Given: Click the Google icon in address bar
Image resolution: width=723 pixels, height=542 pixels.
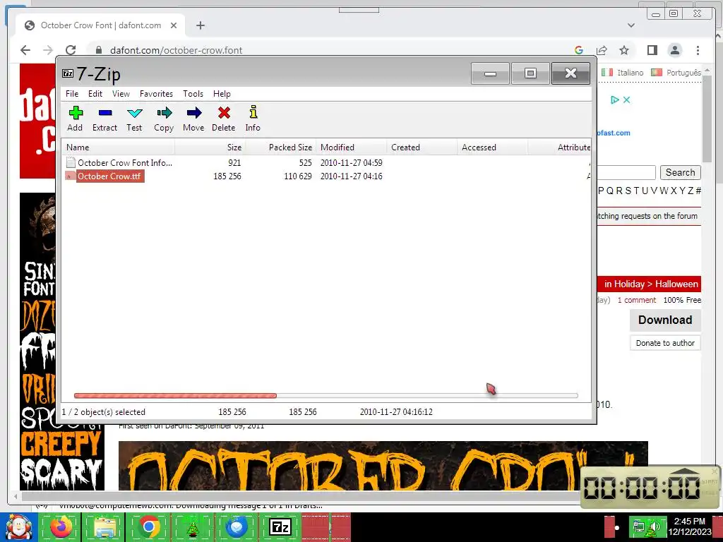Looking at the screenshot, I should click(579, 50).
